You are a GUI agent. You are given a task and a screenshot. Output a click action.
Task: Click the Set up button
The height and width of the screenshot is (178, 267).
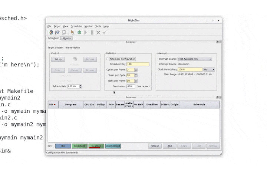click(58, 59)
